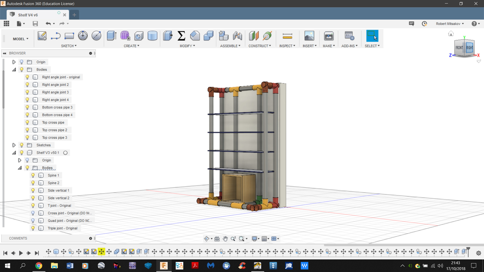Click the New Component icon
The height and width of the screenshot is (272, 484).
click(224, 36)
